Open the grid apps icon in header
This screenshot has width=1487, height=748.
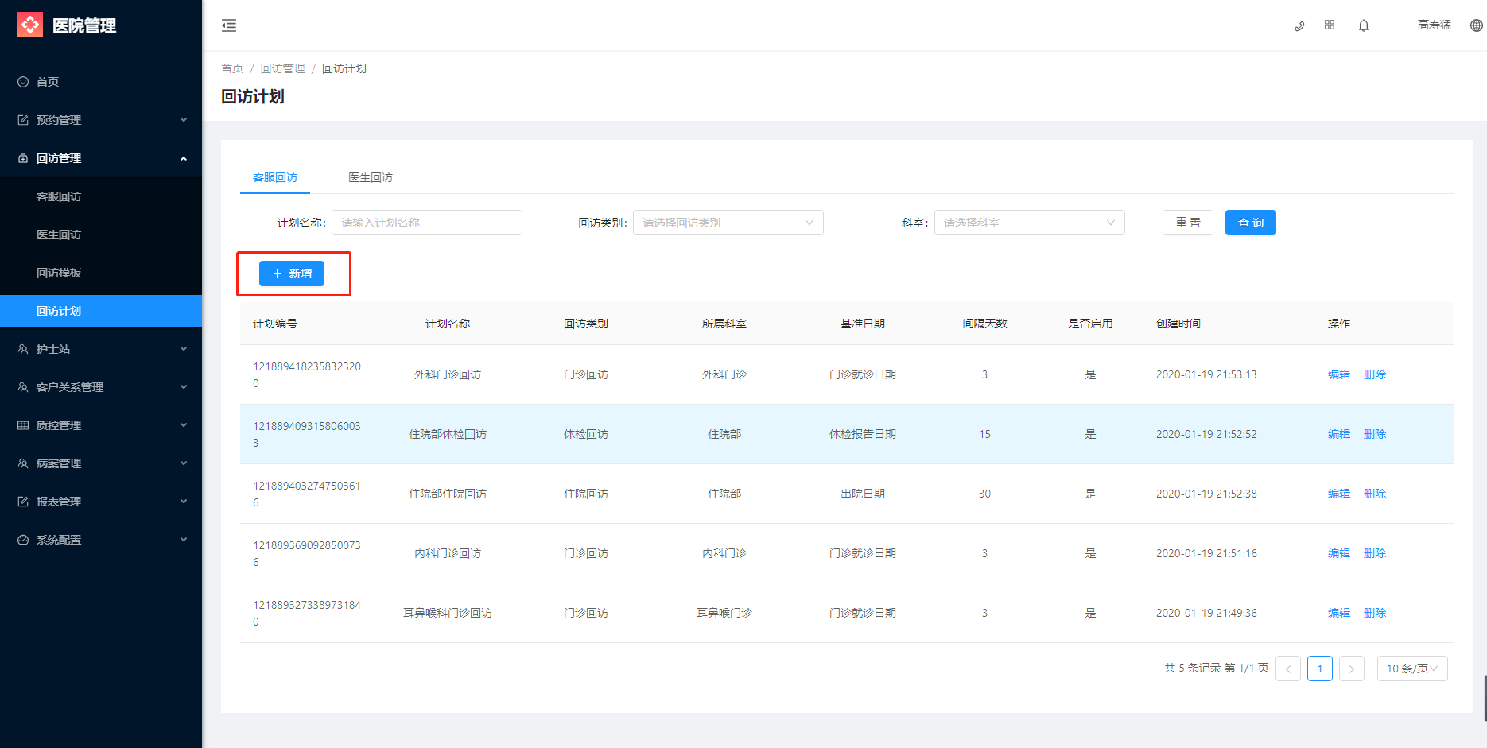click(x=1330, y=25)
